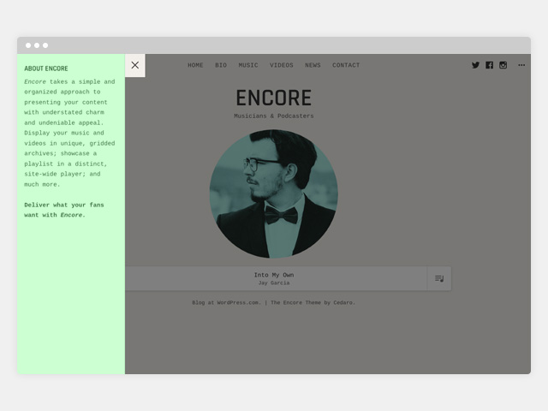Open the three-dot more menu
548x411 pixels.
pos(521,65)
